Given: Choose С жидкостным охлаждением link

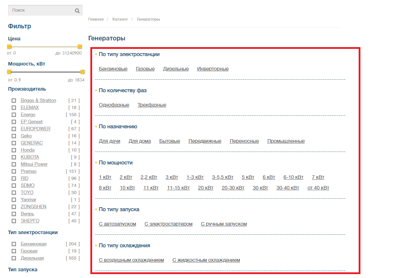Looking at the screenshot, I should [206, 260].
